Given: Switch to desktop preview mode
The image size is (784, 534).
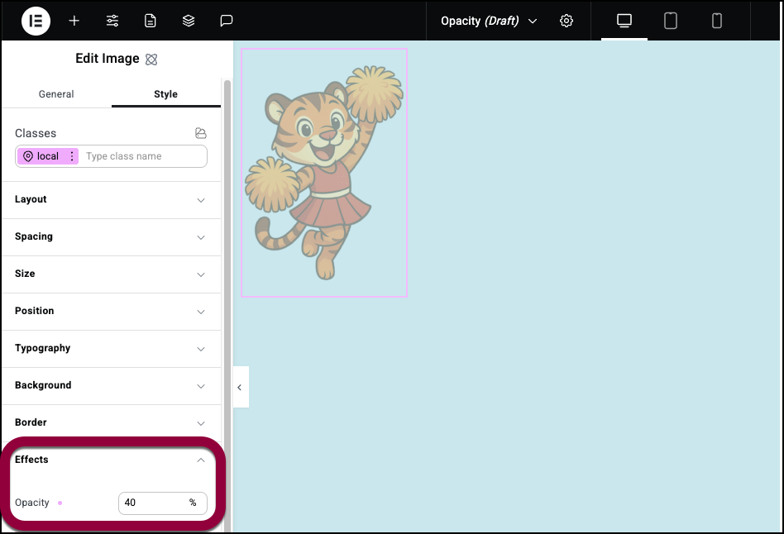Looking at the screenshot, I should coord(624,21).
